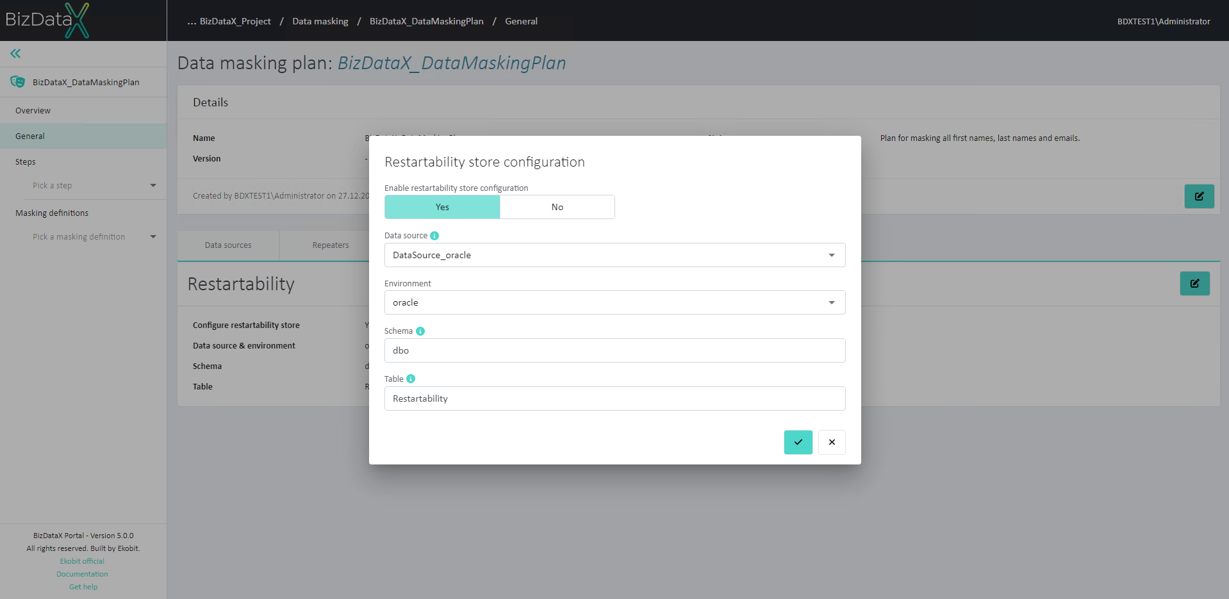Click the Data source & environment label
Viewport: 1229px width, 599px height.
244,346
